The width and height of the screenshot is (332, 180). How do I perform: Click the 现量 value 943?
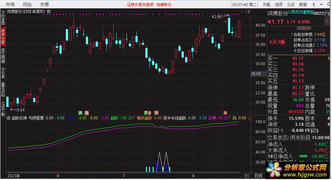tap(300, 106)
